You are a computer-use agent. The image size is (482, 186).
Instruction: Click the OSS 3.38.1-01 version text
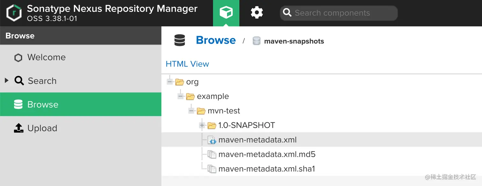(x=52, y=18)
